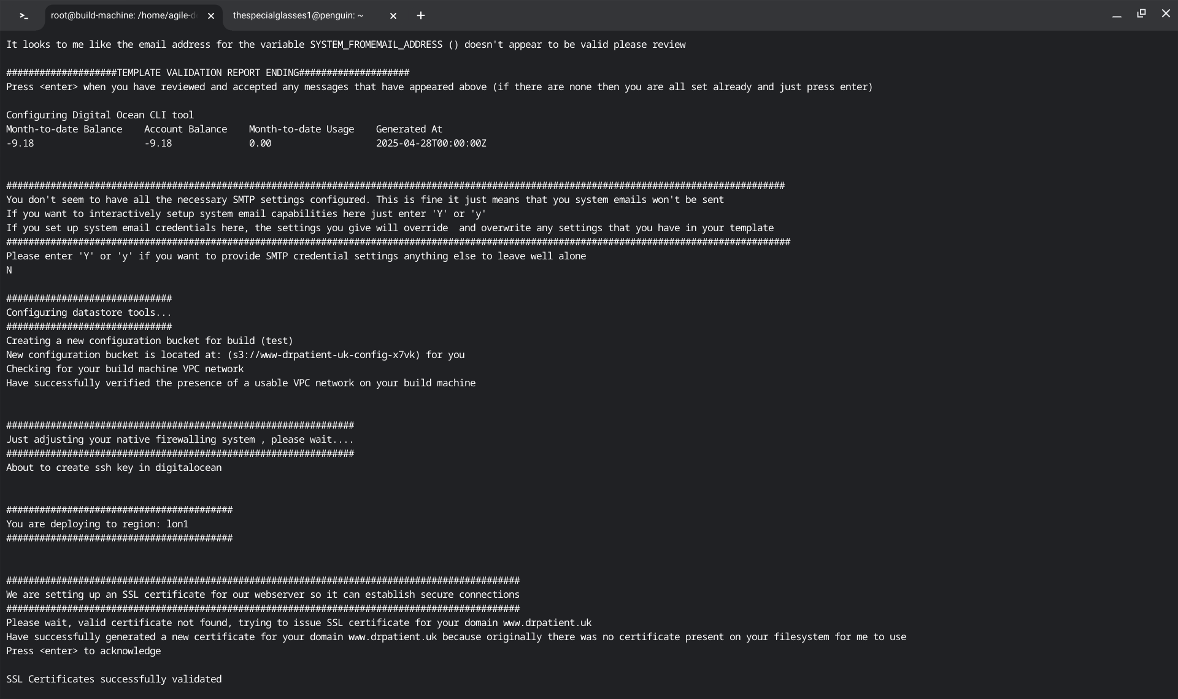Click the terminal prompt icon in tab bar
1178x699 pixels.
click(x=24, y=16)
